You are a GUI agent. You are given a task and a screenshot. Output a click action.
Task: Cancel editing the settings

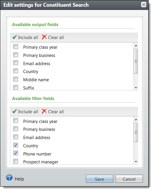tap(129, 179)
